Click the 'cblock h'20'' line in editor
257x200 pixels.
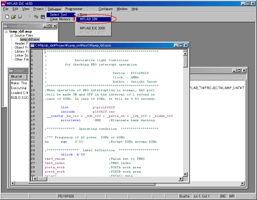[74, 154]
